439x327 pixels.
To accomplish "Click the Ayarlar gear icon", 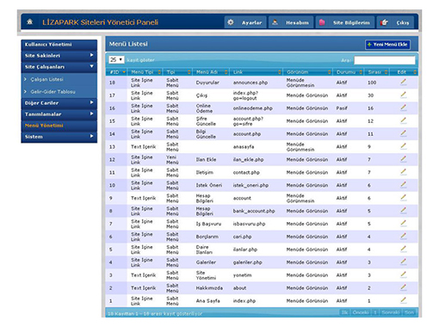I will point(231,22).
